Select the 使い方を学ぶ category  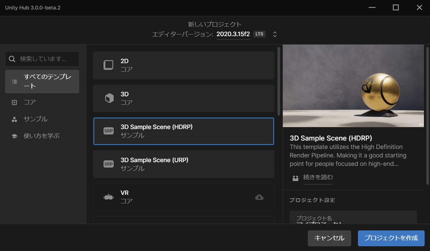pyautogui.click(x=42, y=136)
